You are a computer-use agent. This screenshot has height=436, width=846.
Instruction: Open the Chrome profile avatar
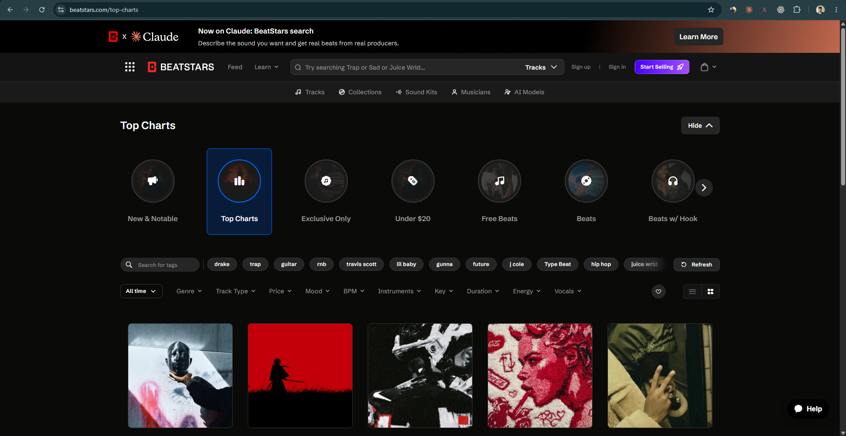point(820,10)
